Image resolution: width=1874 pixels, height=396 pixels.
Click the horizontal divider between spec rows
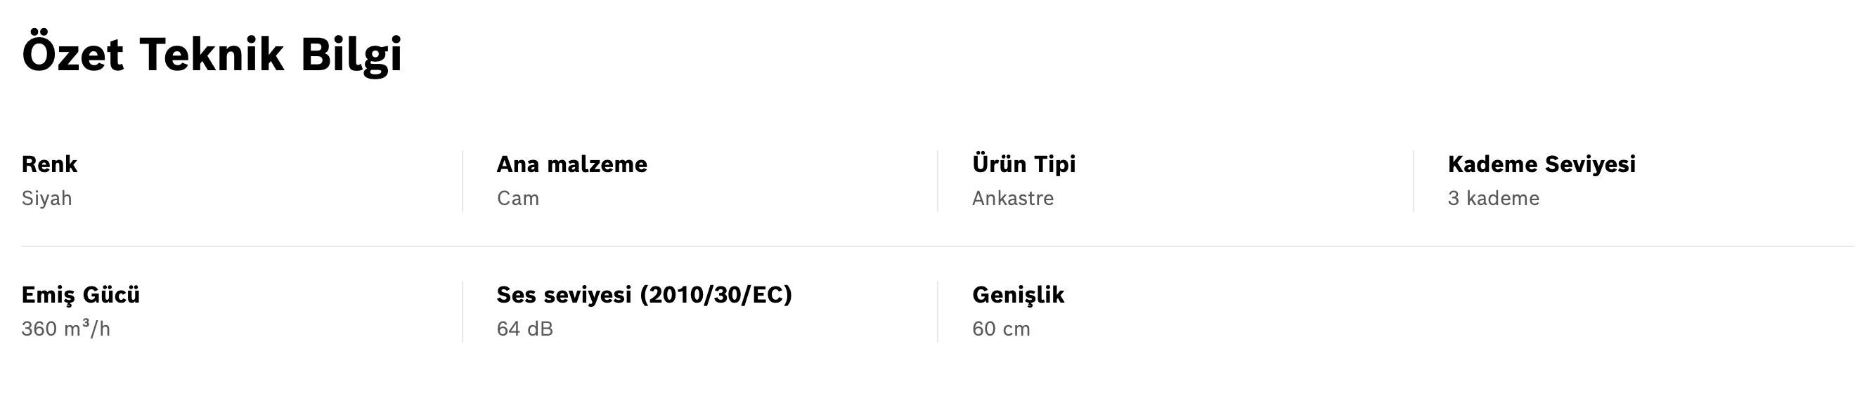[937, 247]
